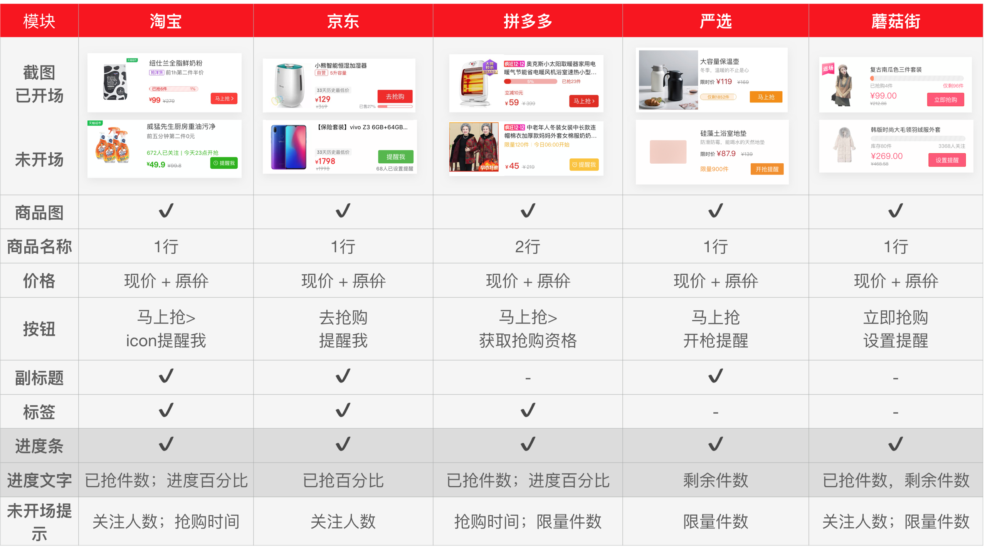Click the 限量120件 今日06:00开始 text
Image resolution: width=985 pixels, height=550 pixels.
(x=537, y=145)
